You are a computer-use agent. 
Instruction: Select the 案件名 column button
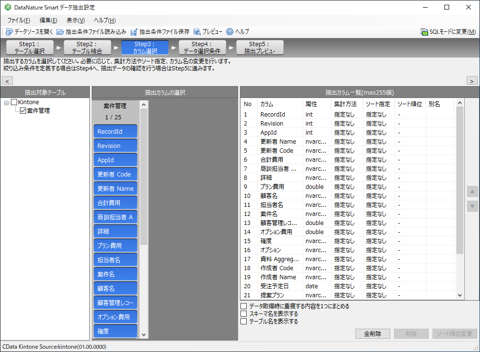tap(115, 274)
